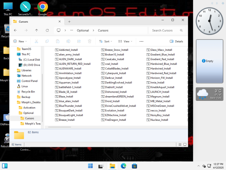Click the navigation pane vertical scrollbar
The image size is (226, 170).
[x=42, y=98]
